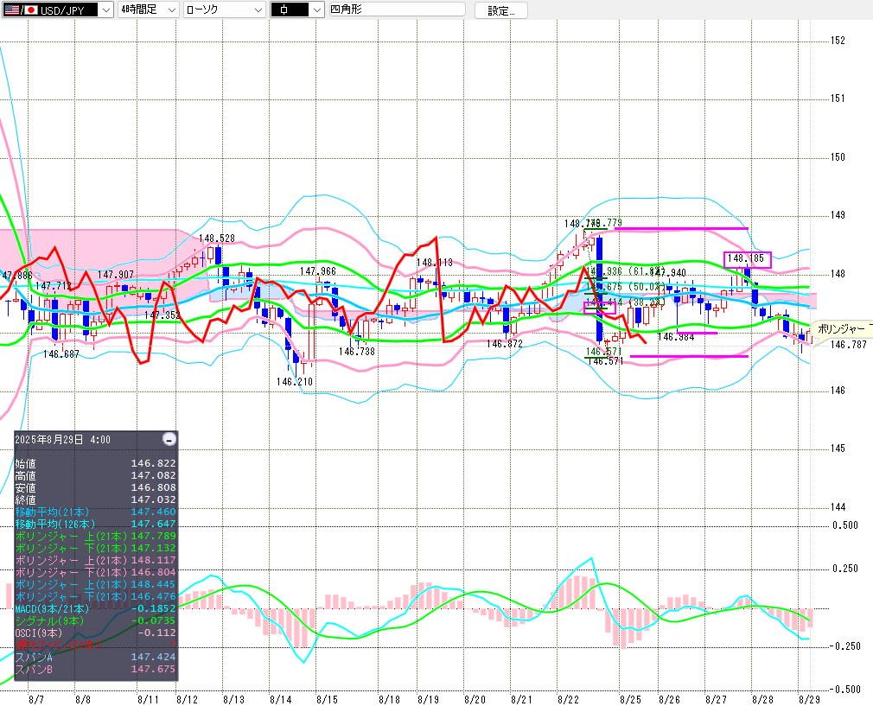
Task: Minimize the price info panel
Action: tap(169, 439)
